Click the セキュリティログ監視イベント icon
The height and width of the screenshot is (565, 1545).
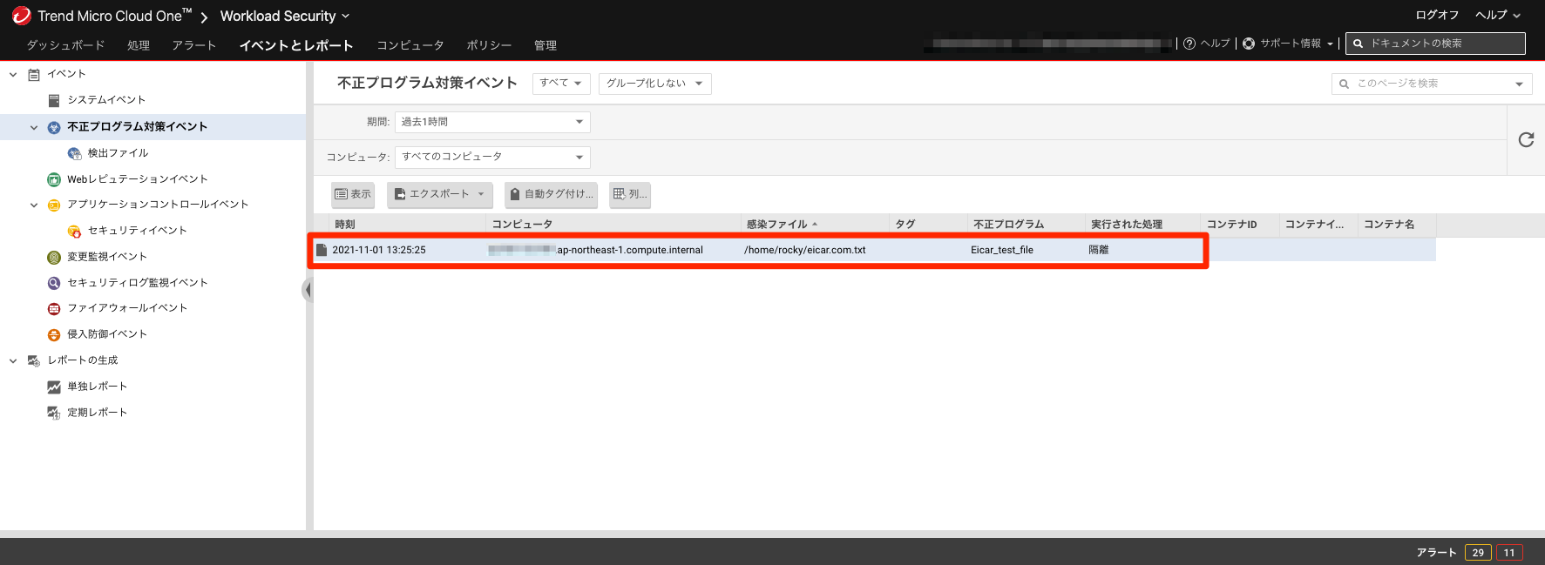54,283
